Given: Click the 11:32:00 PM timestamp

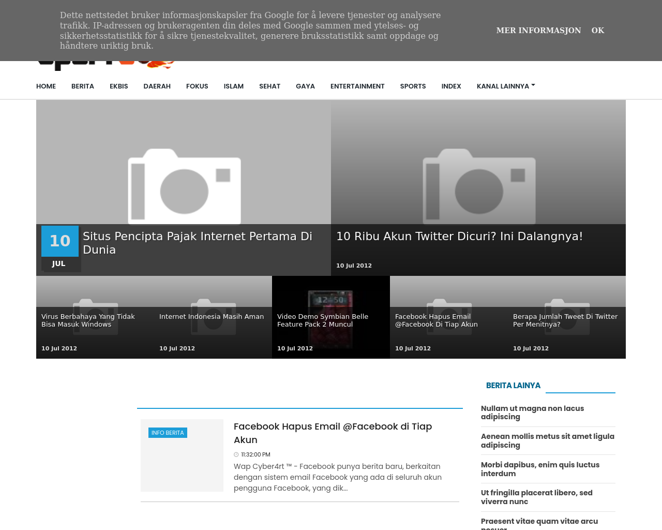Looking at the screenshot, I should [255, 455].
